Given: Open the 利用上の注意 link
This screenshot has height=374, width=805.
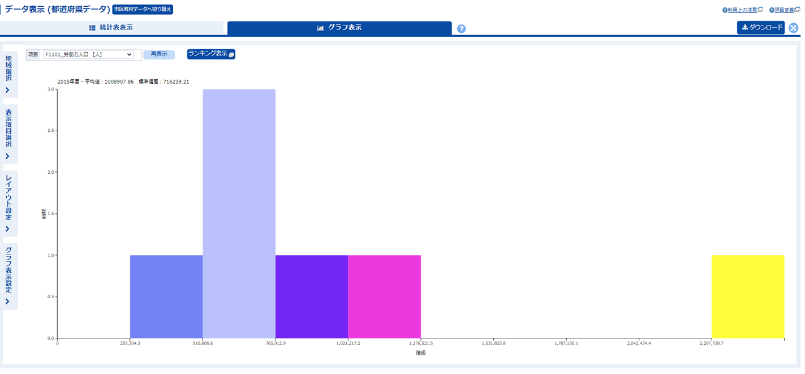Looking at the screenshot, I should [743, 10].
